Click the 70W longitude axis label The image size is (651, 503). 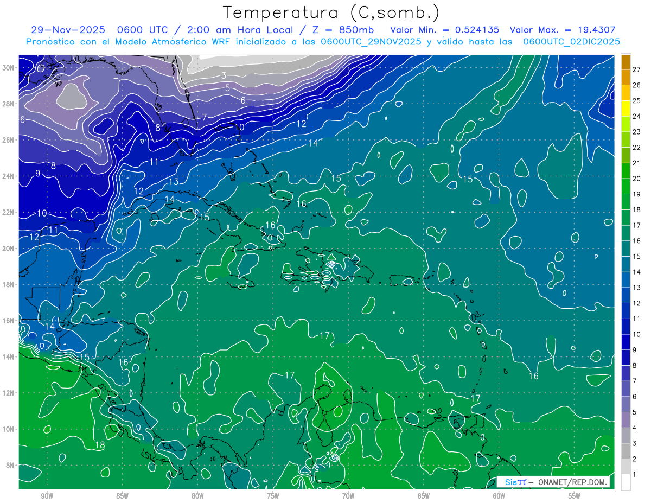coord(348,496)
